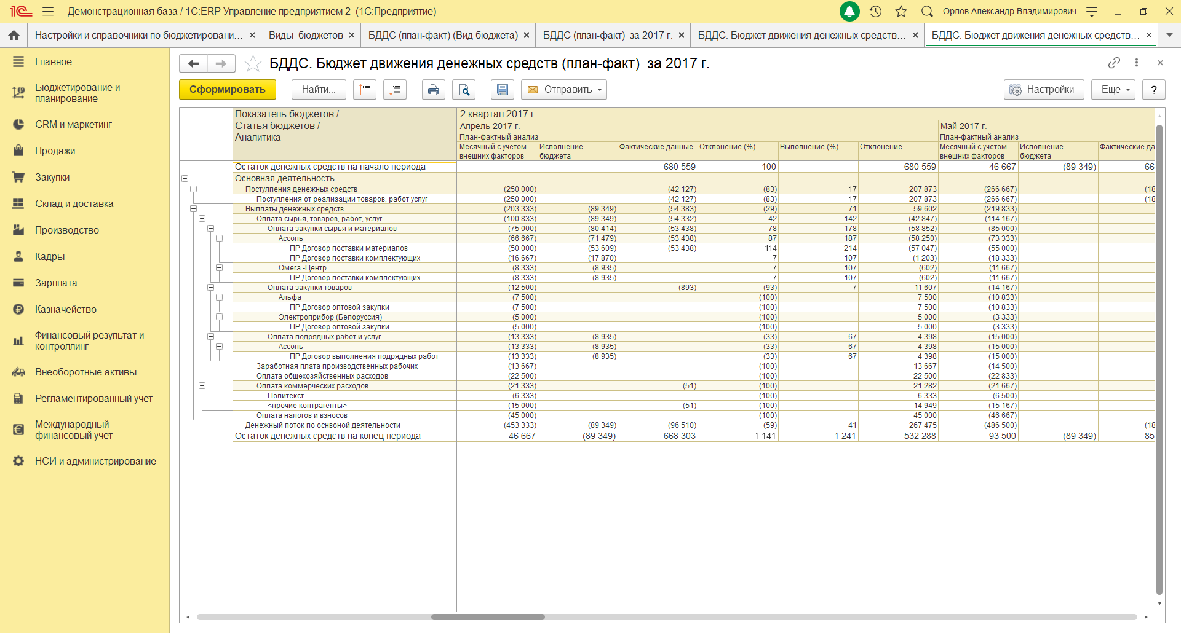This screenshot has height=633, width=1181.
Task: Collapse Омега-Центр group
Action: click(x=219, y=268)
